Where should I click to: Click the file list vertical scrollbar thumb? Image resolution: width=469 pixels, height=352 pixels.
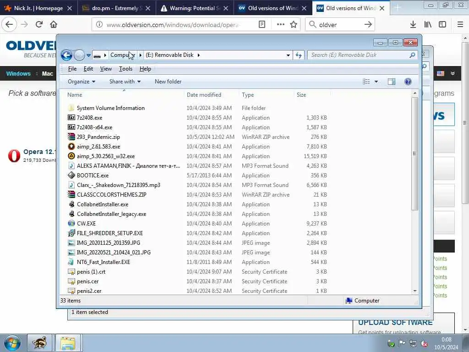pos(414,154)
